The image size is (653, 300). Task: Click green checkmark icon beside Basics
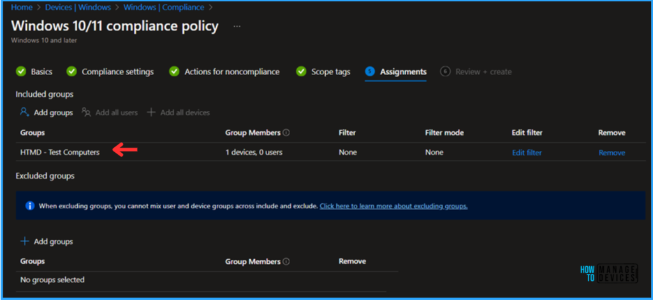pos(21,71)
